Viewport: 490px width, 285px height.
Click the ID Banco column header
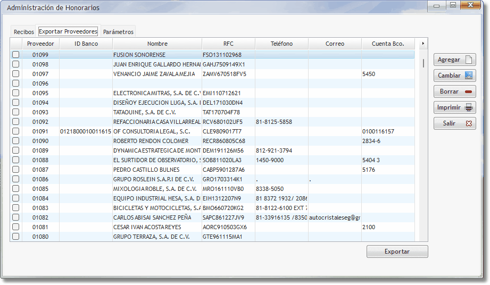pyautogui.click(x=86, y=44)
